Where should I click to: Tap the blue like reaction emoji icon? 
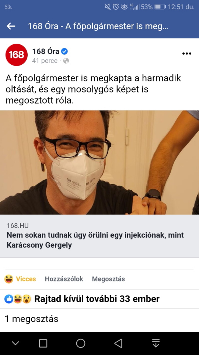coord(8,299)
